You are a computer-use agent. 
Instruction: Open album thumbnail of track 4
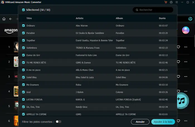pos(16,91)
